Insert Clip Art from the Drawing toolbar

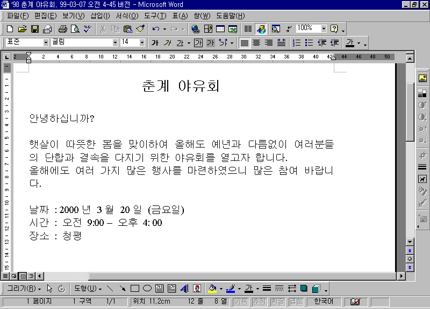pos(197,289)
